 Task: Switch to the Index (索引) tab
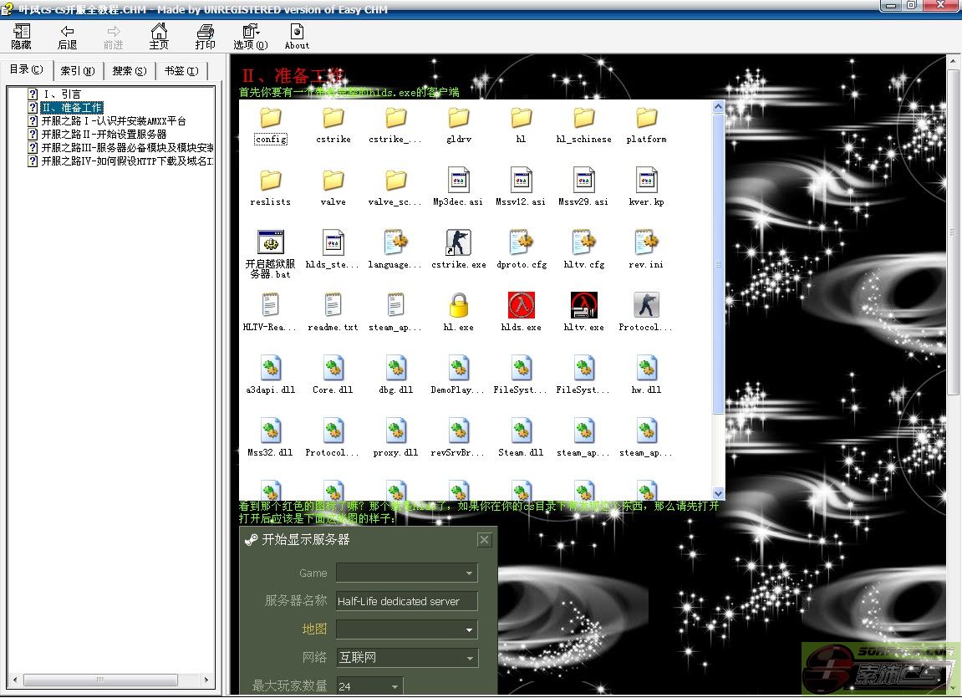pos(77,71)
